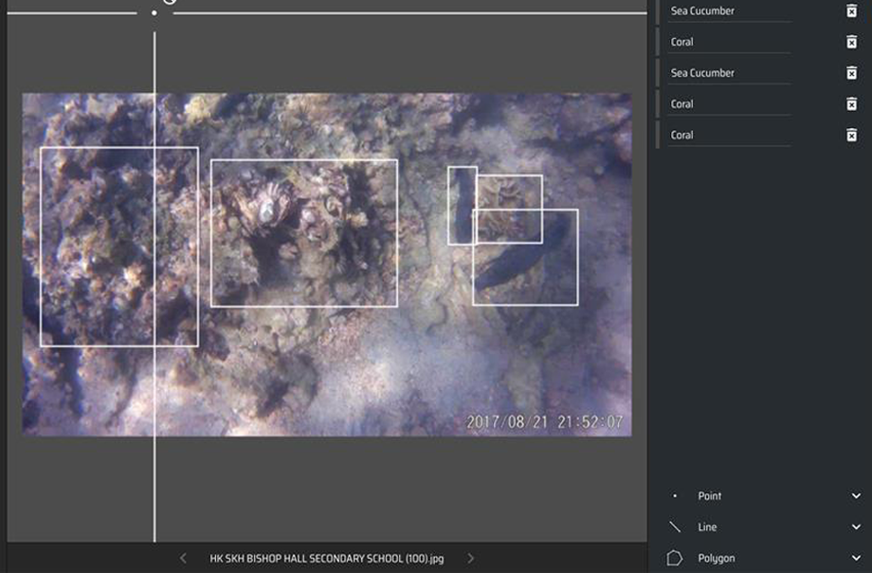The height and width of the screenshot is (573, 872).
Task: Select the Line annotation tool icon
Action: 675,527
